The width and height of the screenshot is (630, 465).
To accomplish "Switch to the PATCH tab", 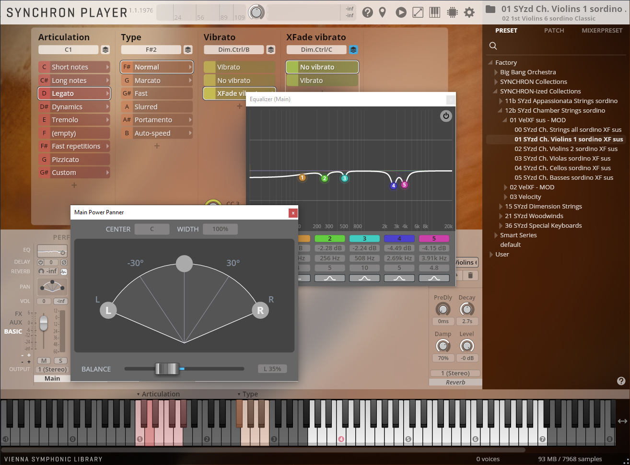I will [x=554, y=30].
